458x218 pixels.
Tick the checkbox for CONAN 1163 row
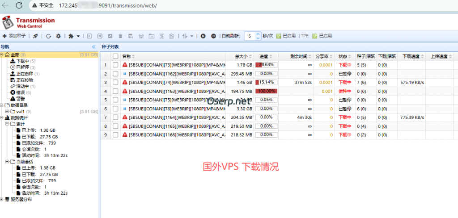116,91
